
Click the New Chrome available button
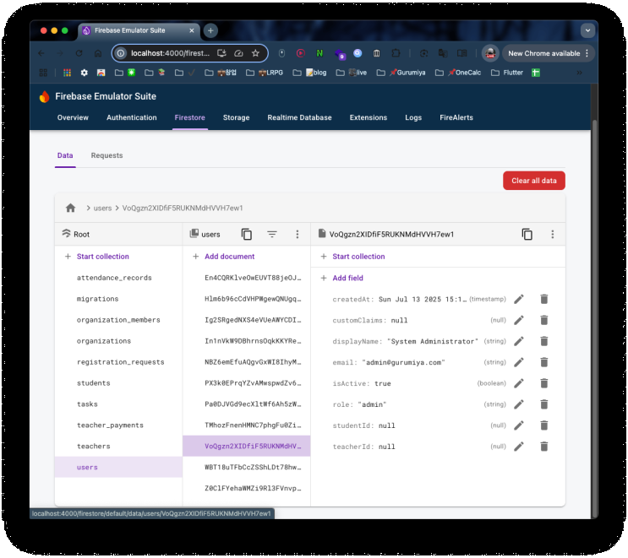[x=548, y=53]
